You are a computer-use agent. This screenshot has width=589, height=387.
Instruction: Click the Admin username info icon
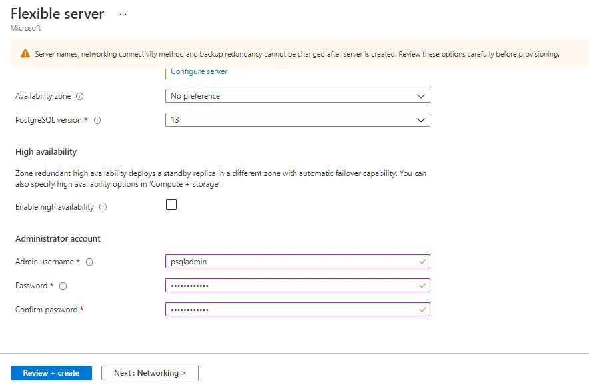pos(89,261)
